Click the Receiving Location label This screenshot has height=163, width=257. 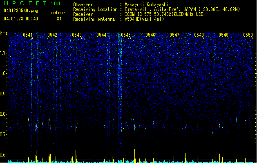95,9
